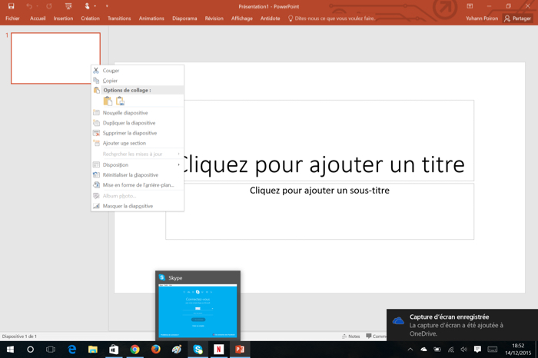Viewport: 538px width, 358px height.
Task: Click the Windows Start button
Action: point(10,350)
